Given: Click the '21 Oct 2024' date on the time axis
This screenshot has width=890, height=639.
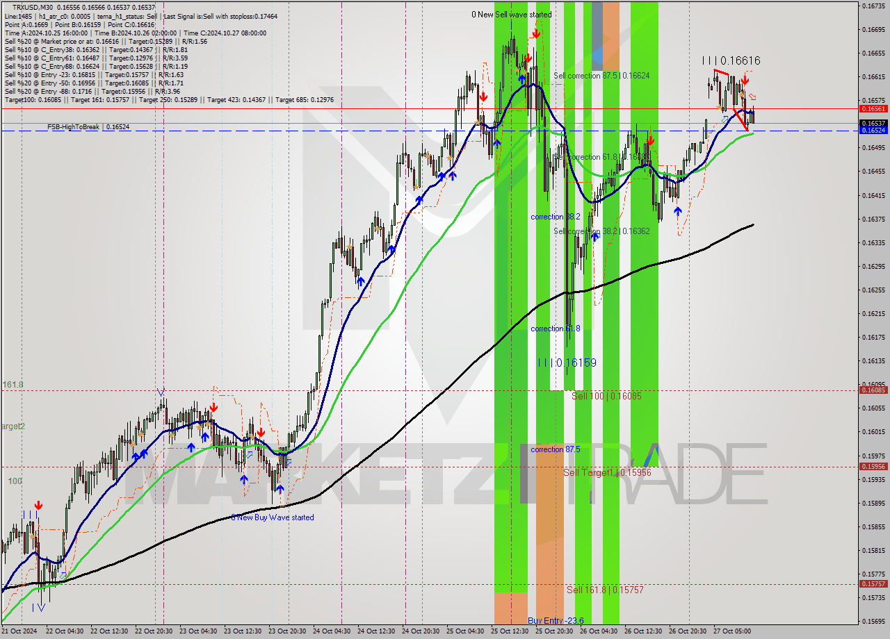Looking at the screenshot, I should (x=19, y=631).
